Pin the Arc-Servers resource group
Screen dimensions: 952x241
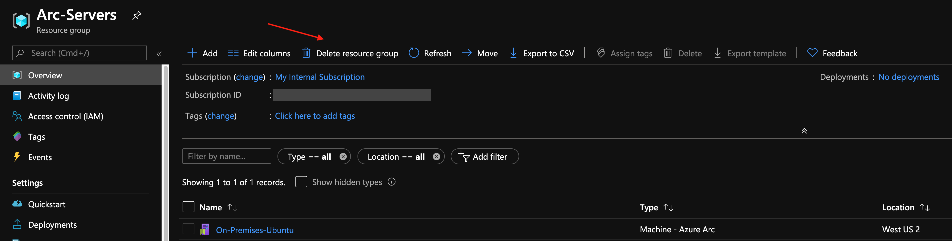(x=137, y=15)
